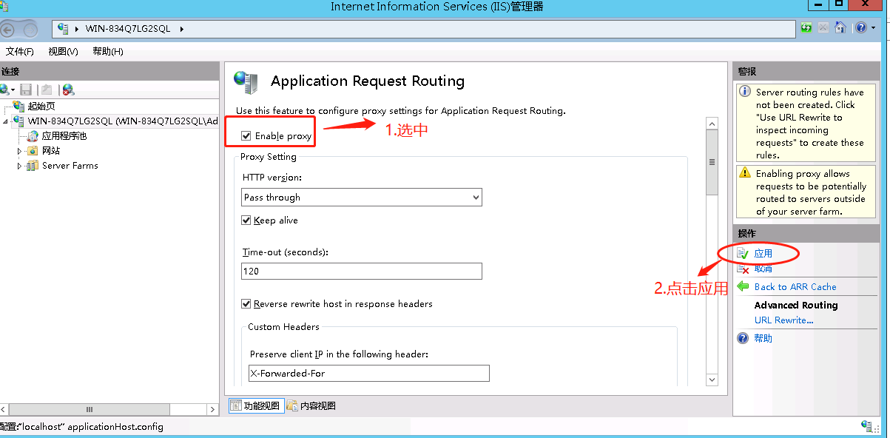
Task: Click scroll up arrow of settings scrollbar
Action: click(712, 124)
